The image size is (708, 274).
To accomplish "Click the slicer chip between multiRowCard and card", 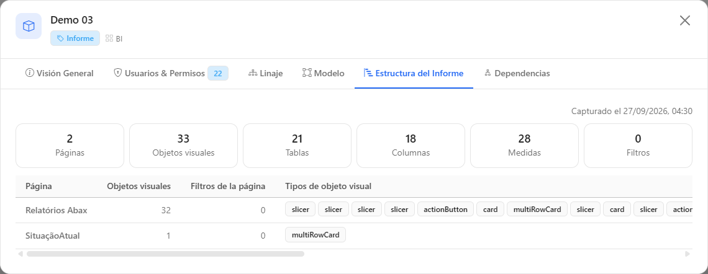I will tap(585, 209).
